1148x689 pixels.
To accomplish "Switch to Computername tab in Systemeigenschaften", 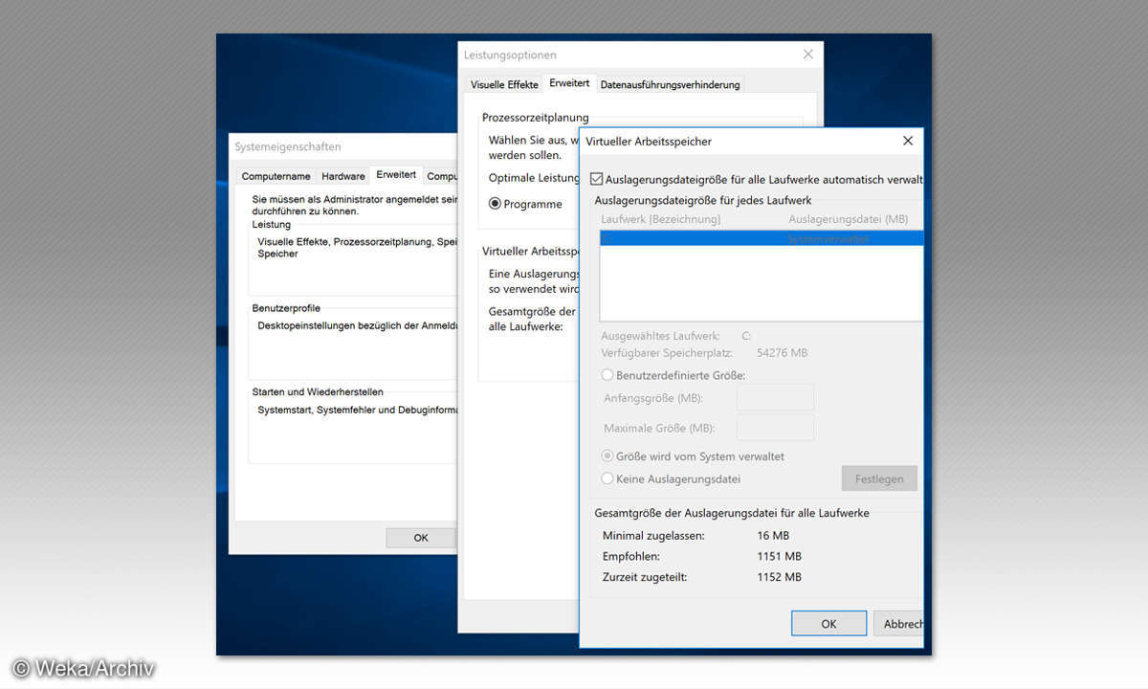I will [x=276, y=176].
